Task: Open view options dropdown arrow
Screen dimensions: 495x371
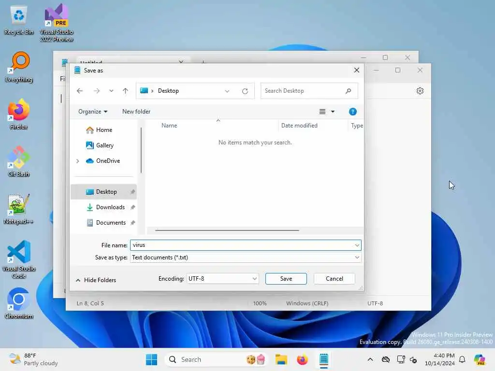Action: click(333, 112)
